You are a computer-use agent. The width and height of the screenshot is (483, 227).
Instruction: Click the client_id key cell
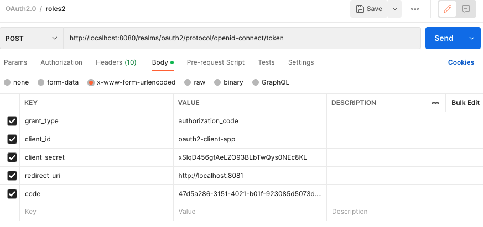click(96, 139)
